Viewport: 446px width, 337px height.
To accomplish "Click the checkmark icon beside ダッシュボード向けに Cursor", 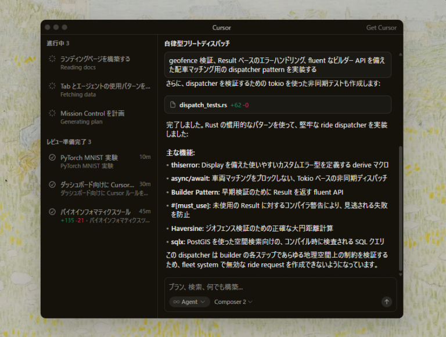I will pos(52,184).
